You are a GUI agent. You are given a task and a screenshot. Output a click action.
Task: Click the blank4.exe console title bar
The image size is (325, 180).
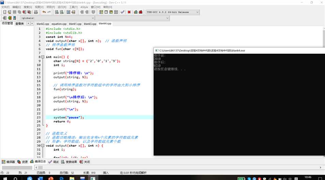(239, 50)
